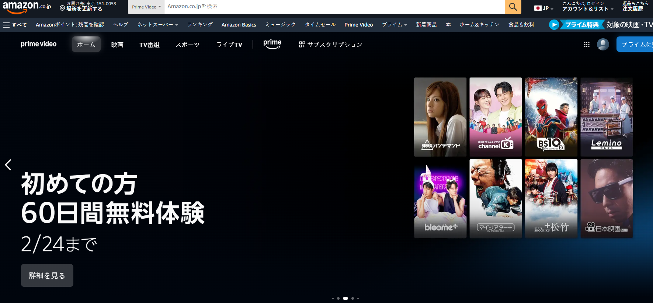This screenshot has height=303, width=653.
Task: Open the 本 category link
Action: point(448,25)
